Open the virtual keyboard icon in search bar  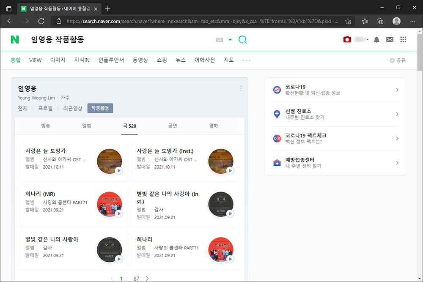click(220, 40)
